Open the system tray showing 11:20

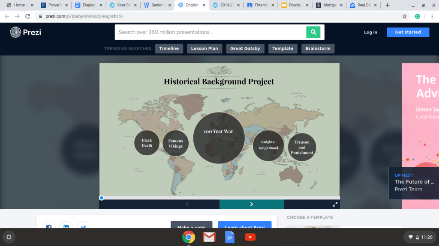click(x=420, y=237)
